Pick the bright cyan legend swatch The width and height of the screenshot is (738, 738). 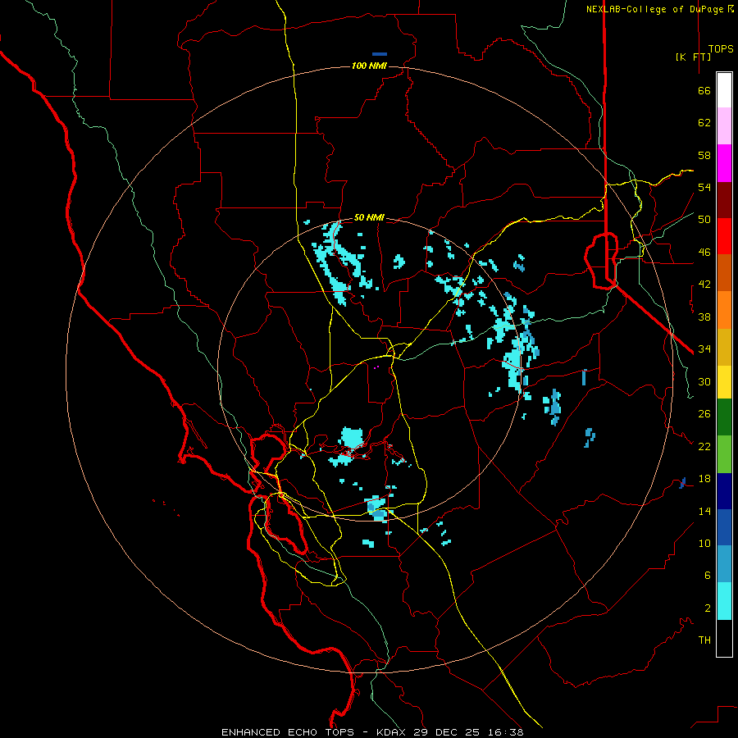(x=724, y=601)
